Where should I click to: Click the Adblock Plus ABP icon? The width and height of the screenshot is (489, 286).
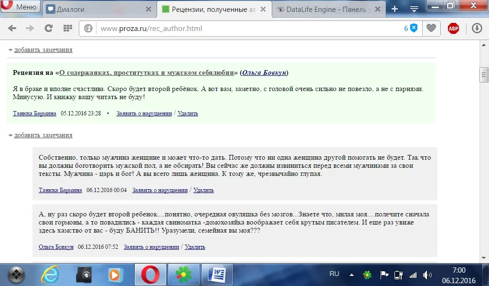click(453, 28)
